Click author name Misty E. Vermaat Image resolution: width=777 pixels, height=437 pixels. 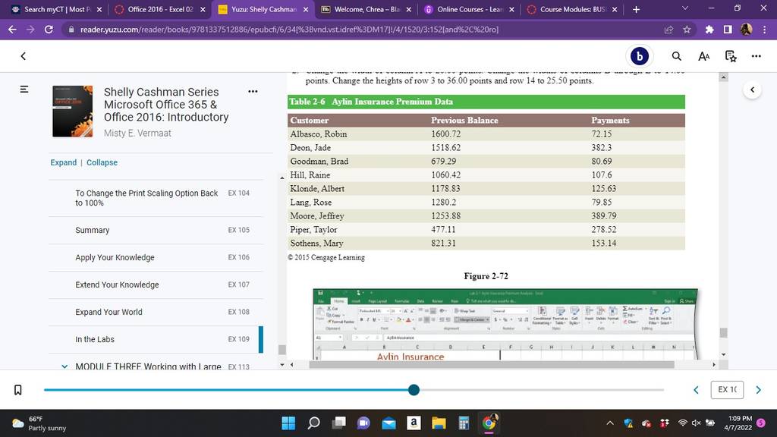coord(137,133)
